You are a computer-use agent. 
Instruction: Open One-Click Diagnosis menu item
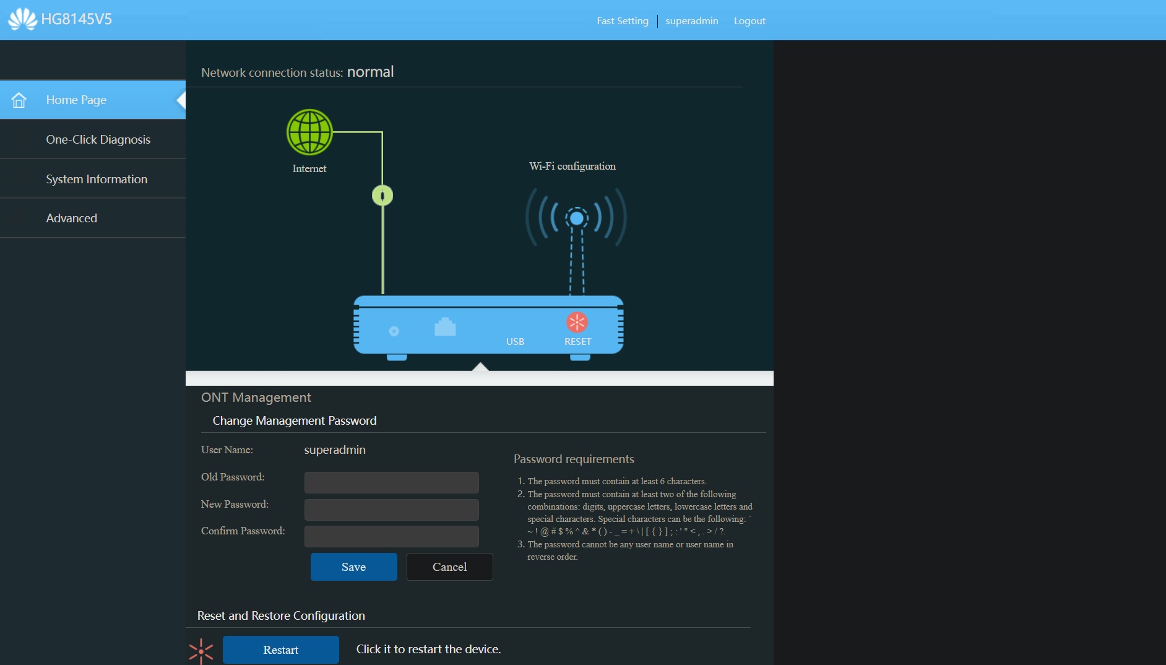pyautogui.click(x=98, y=139)
